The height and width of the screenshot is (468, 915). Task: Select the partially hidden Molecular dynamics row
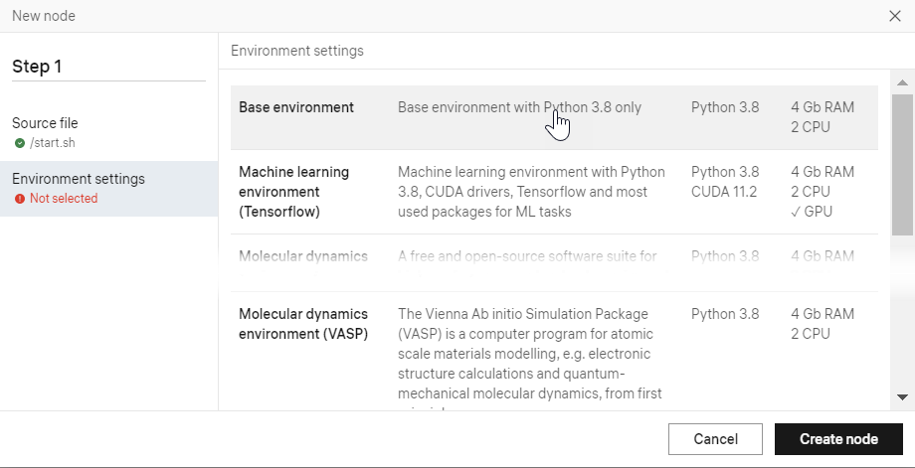point(303,256)
